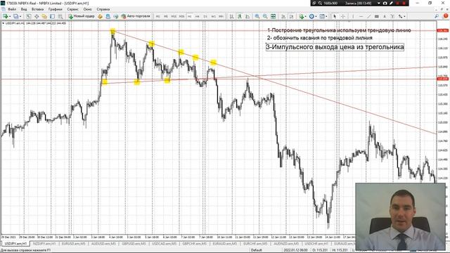Open the MetaEditor icon
Viewport: 450px width, 253px height.
pos(100,16)
